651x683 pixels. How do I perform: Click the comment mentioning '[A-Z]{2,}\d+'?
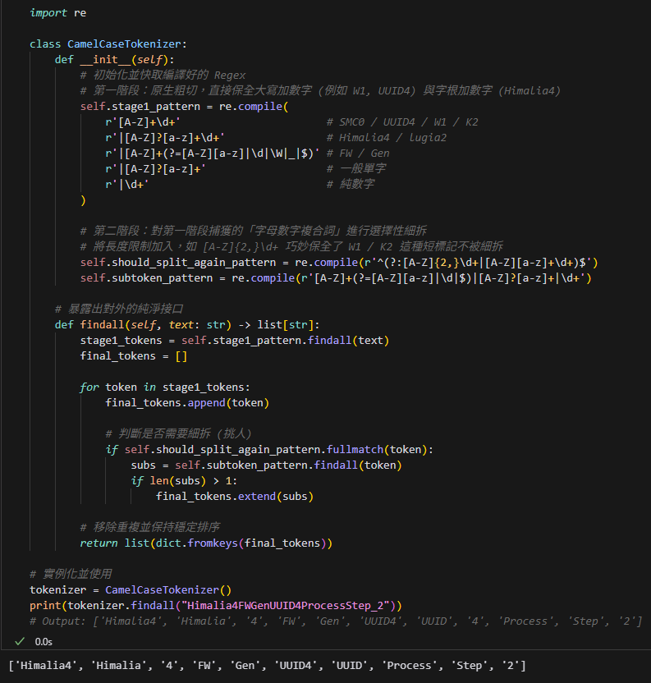click(x=291, y=246)
